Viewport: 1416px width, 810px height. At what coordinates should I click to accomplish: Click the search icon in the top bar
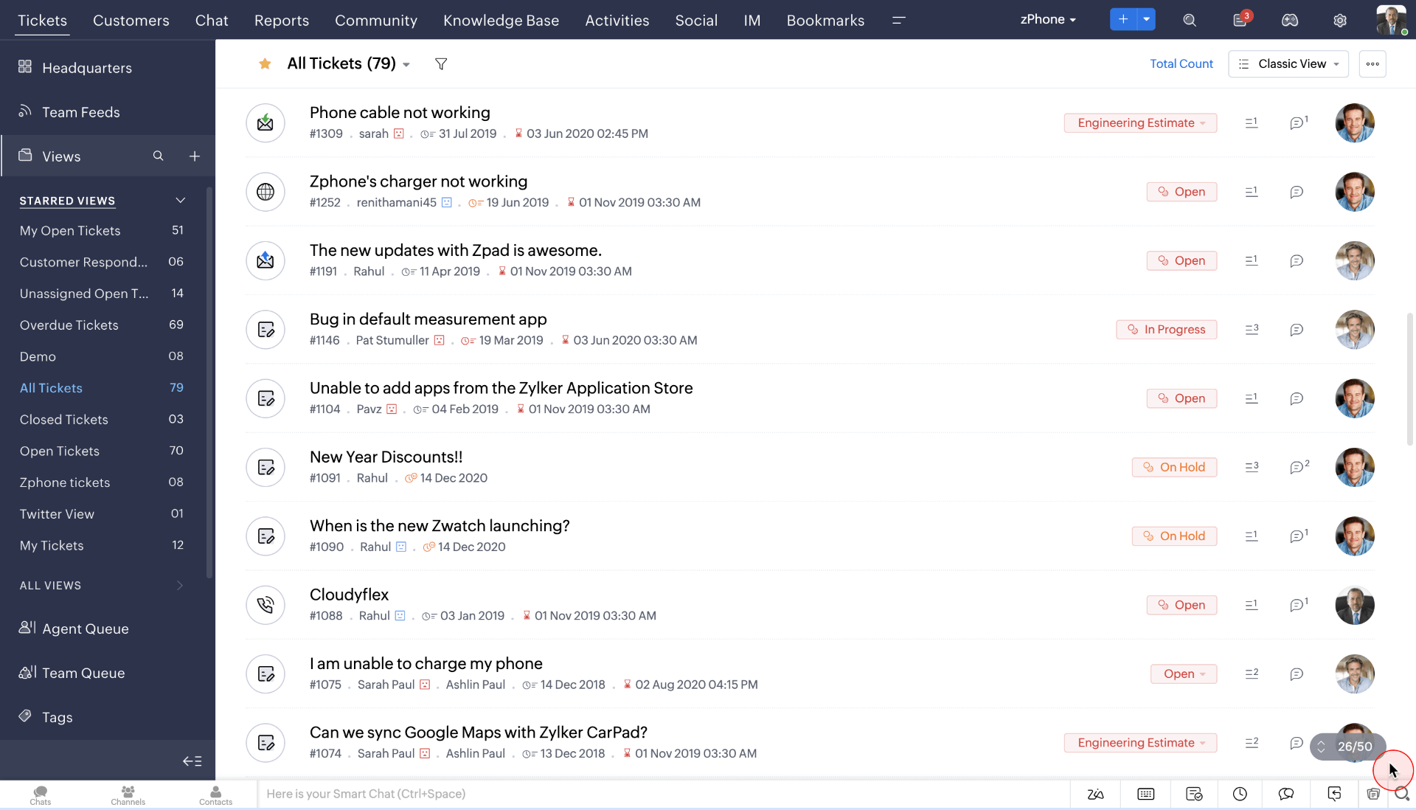pyautogui.click(x=1190, y=19)
